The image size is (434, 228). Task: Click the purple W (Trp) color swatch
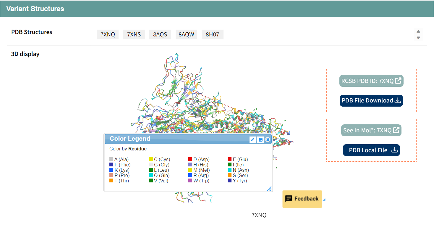[190, 181]
